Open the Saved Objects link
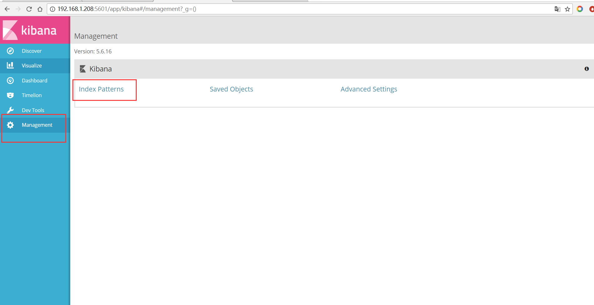The image size is (594, 305). point(231,89)
